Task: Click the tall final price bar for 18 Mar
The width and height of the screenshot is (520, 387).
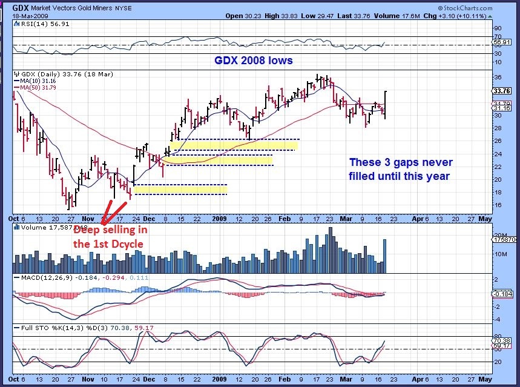Action: tap(385, 105)
